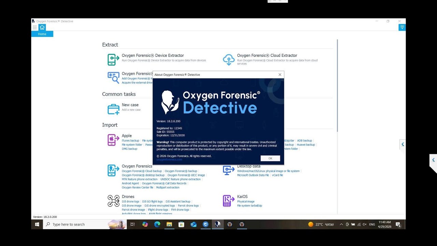Click the DJI Assistant backup link

point(178,201)
